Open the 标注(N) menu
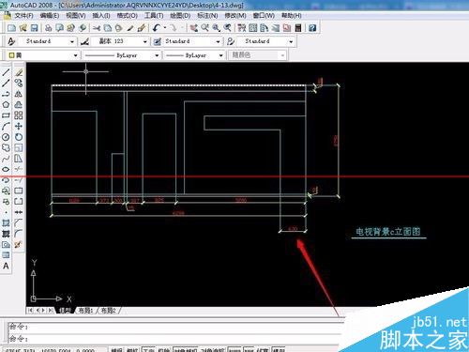The height and width of the screenshot is (352, 469). 207,15
